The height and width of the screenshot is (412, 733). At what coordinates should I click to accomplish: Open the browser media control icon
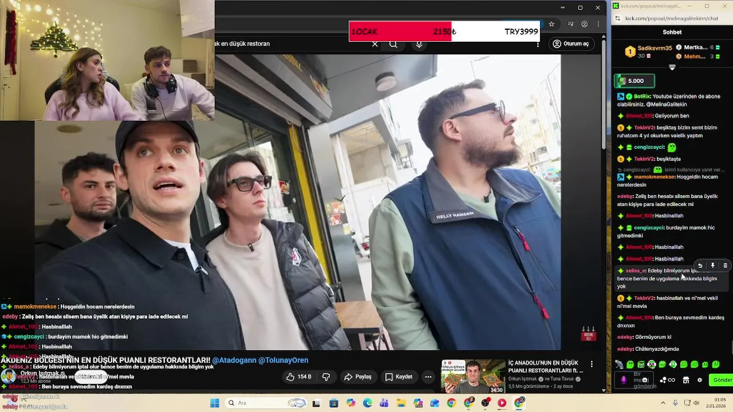570,24
